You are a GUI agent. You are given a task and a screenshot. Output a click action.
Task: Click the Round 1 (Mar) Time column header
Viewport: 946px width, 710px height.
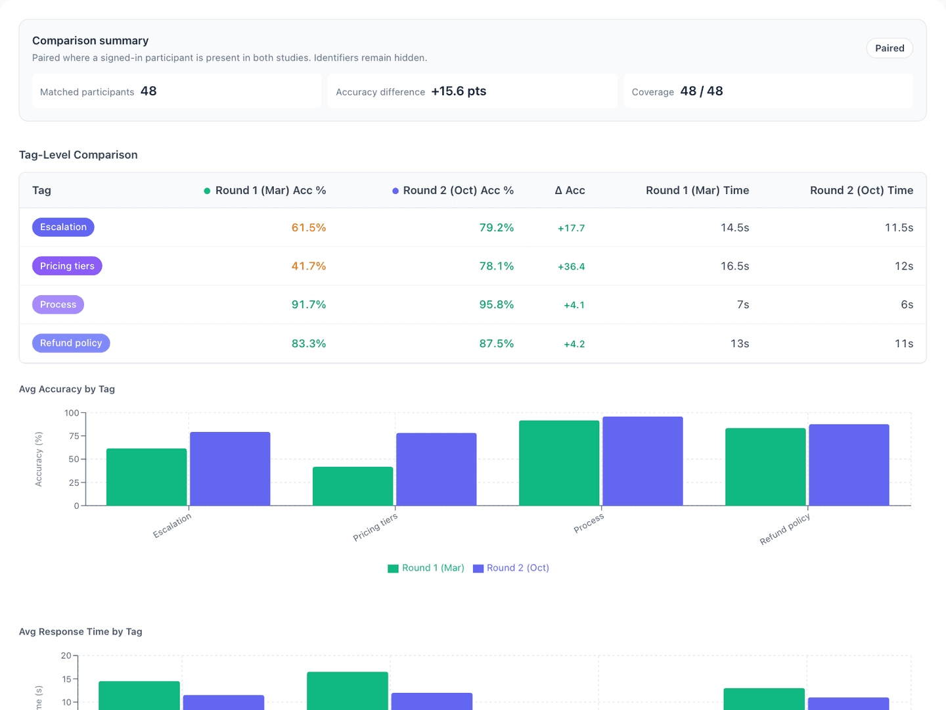click(x=697, y=191)
